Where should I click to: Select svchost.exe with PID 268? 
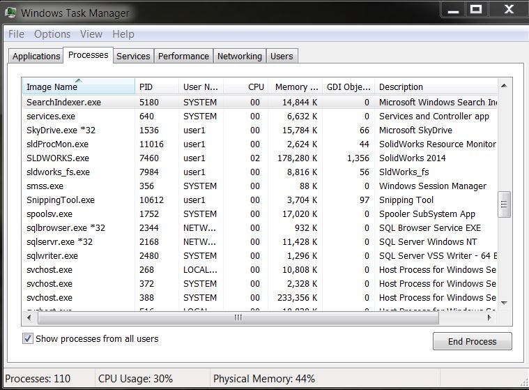(260, 270)
